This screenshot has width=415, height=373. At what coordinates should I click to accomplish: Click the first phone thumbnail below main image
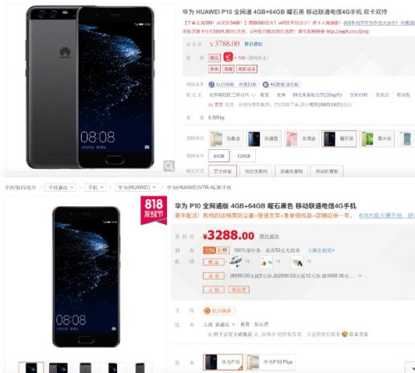[31, 367]
